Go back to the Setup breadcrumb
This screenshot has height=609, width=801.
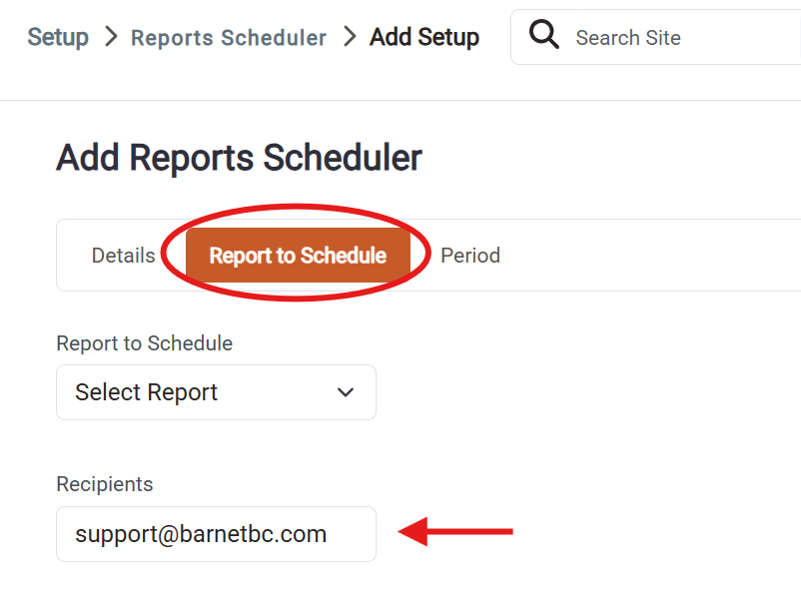[x=58, y=37]
